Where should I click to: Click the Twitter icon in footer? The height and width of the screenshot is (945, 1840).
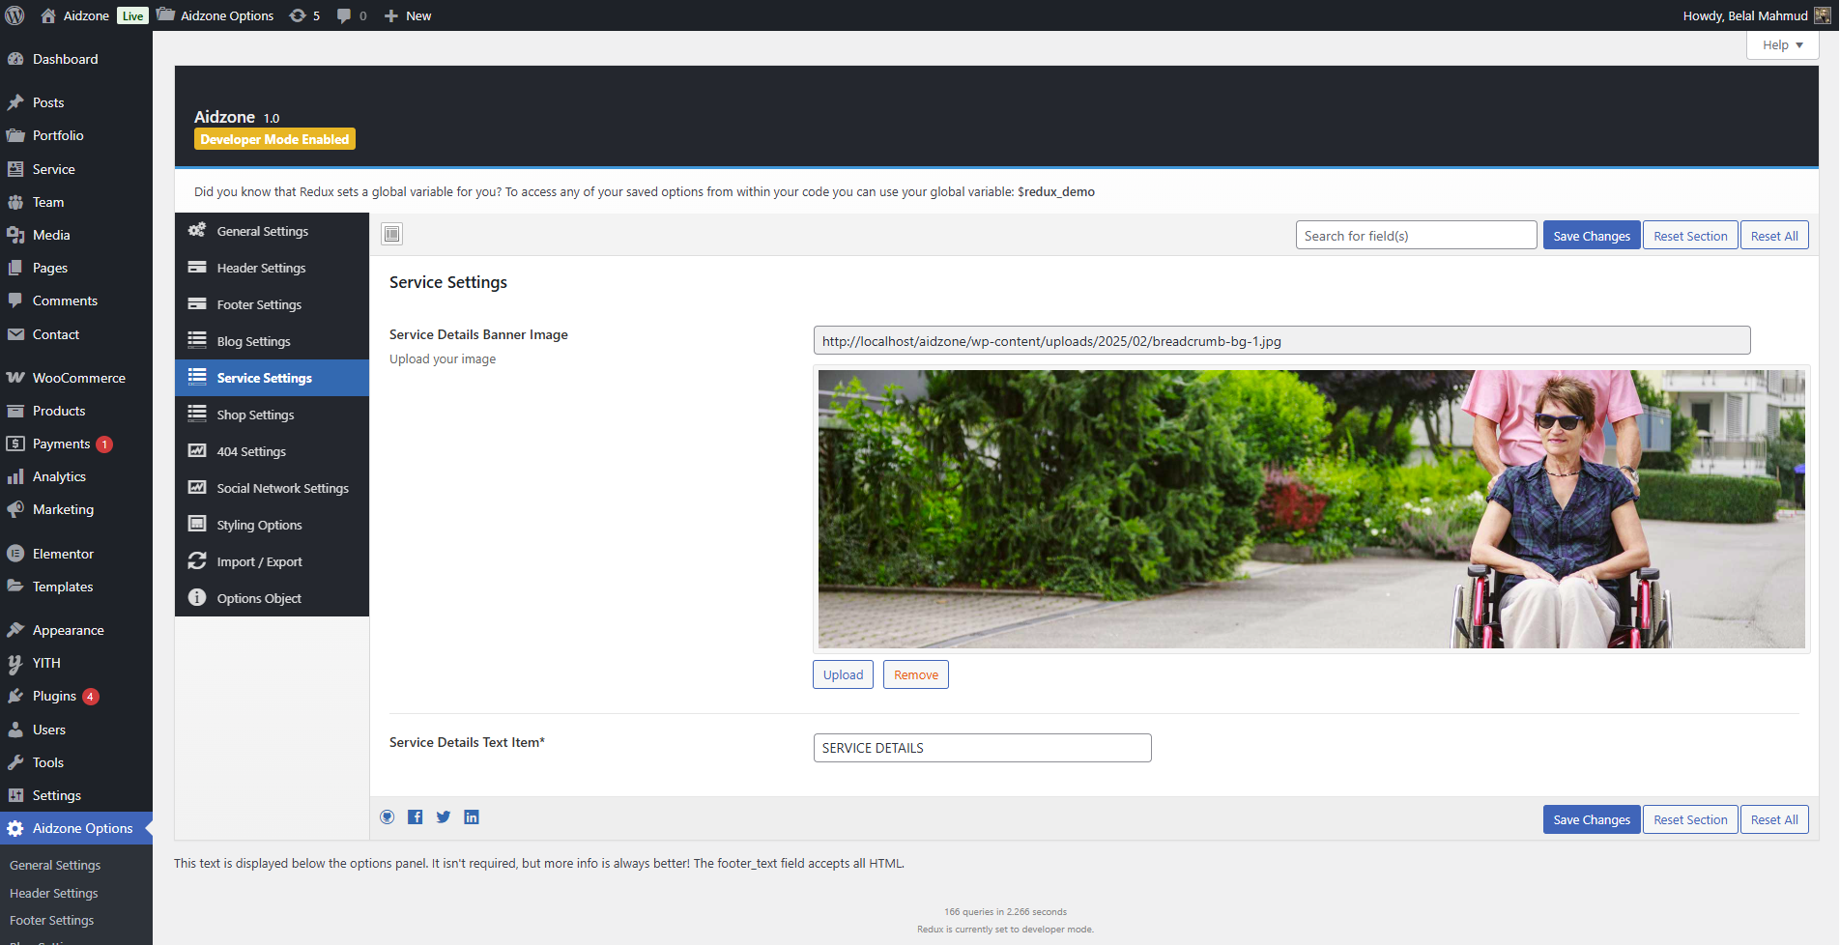[444, 817]
